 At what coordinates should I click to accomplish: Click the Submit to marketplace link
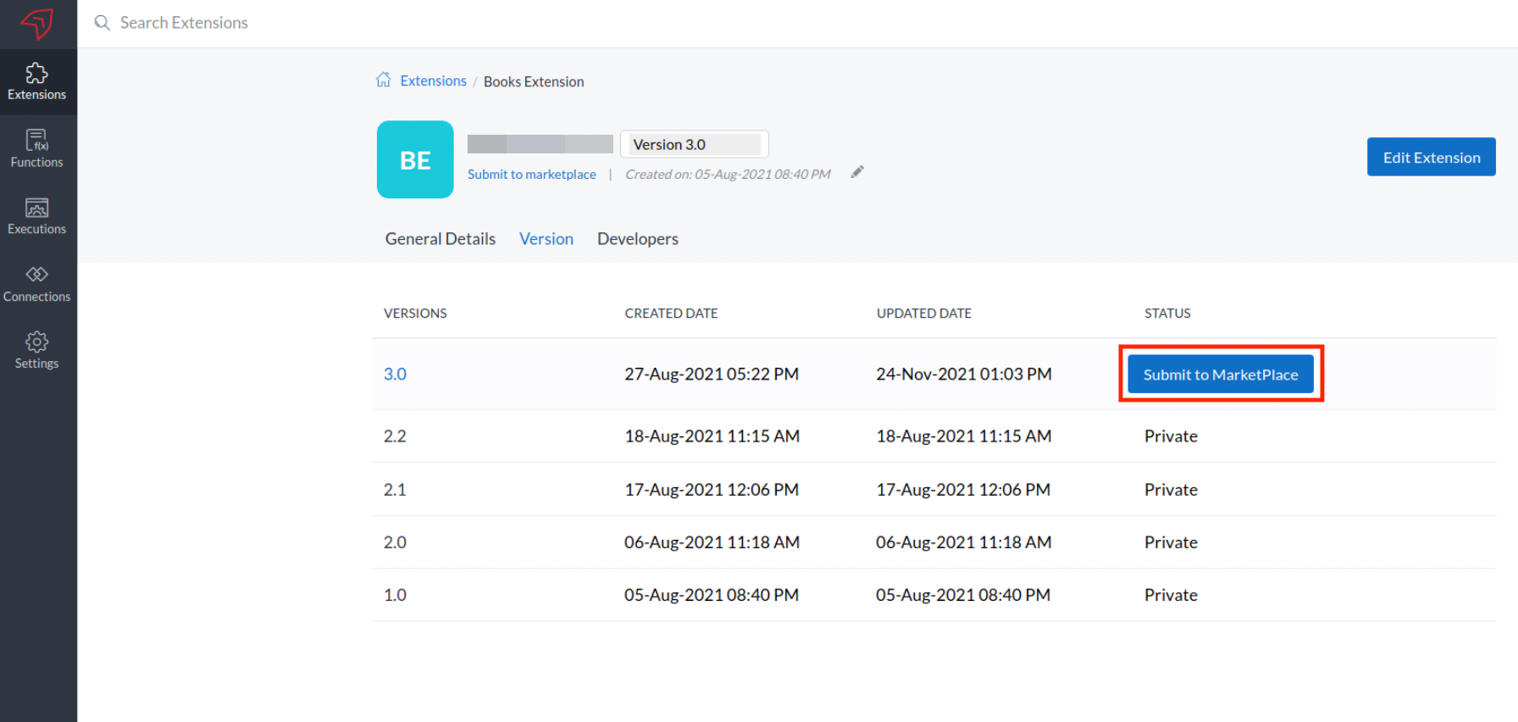coord(532,175)
